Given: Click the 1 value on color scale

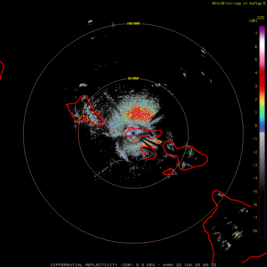Looking at the screenshot, I should (256, 112).
